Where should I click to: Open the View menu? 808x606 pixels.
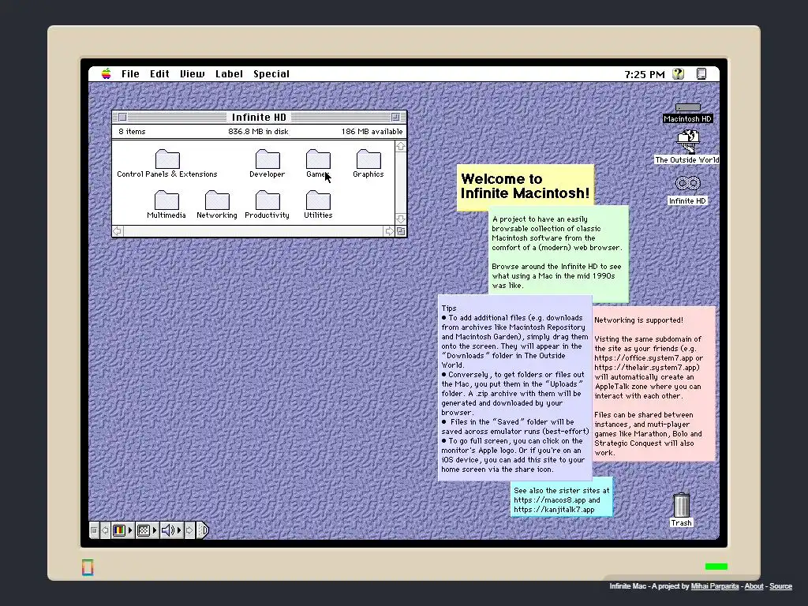[x=193, y=73]
